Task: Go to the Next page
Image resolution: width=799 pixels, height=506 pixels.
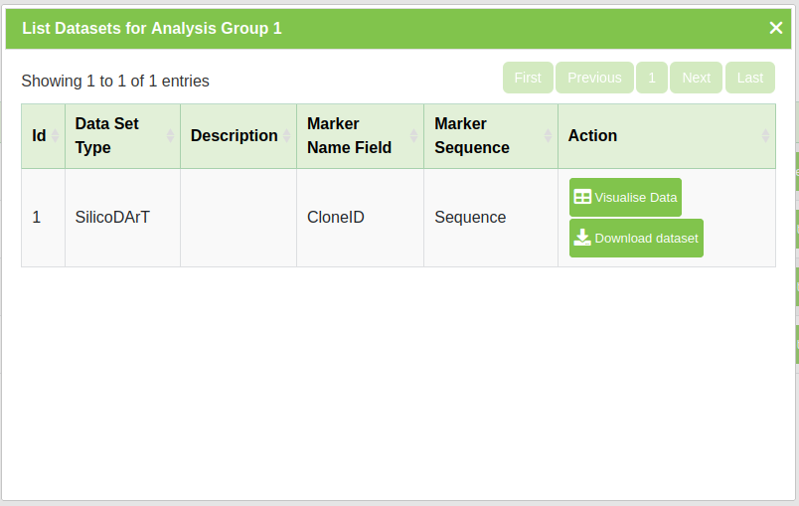Action: (x=696, y=78)
